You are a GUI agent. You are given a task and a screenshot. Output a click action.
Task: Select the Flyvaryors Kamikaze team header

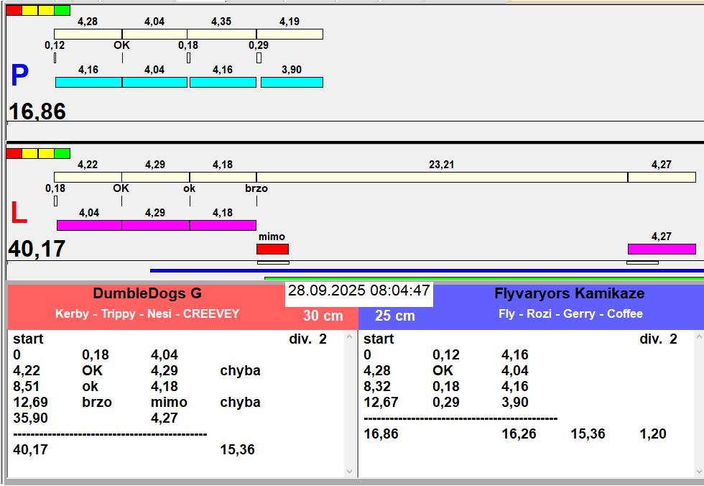pyautogui.click(x=569, y=293)
